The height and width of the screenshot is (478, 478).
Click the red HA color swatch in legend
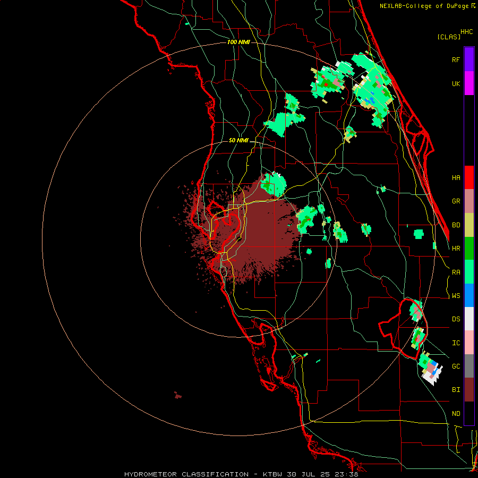(469, 177)
